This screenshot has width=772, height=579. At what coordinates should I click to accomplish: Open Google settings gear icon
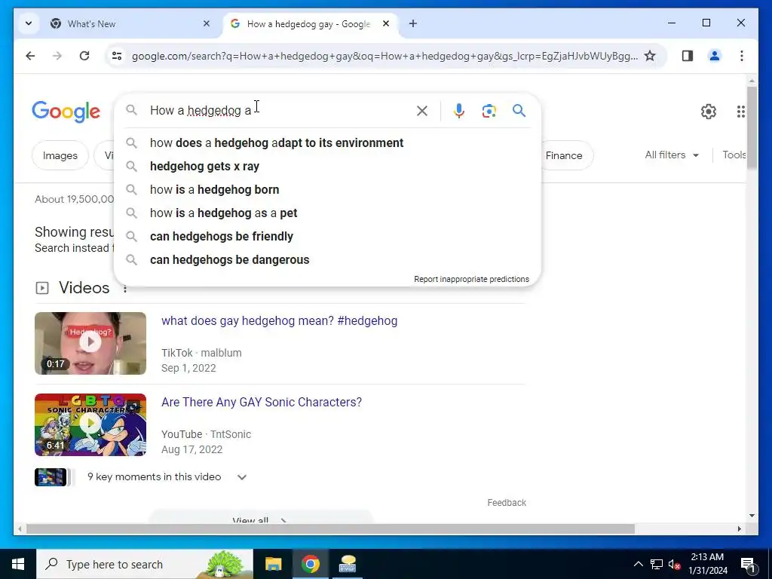pyautogui.click(x=709, y=112)
